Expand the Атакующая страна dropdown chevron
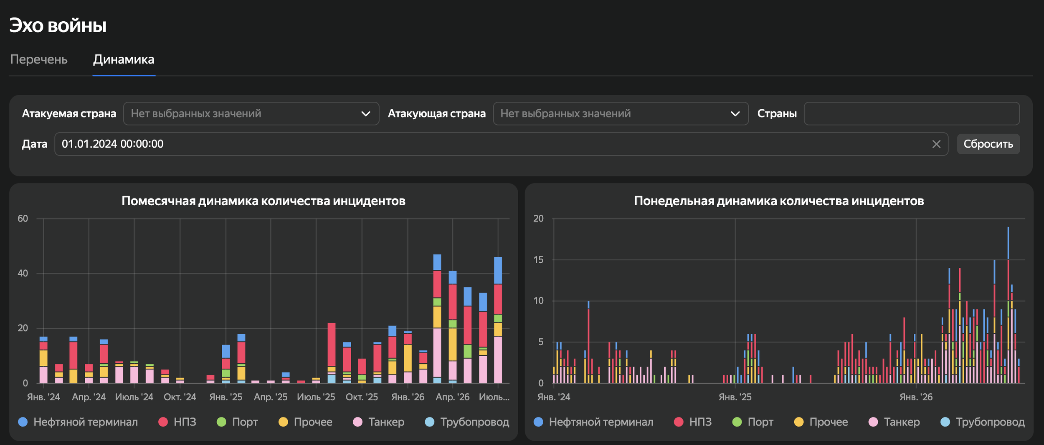The height and width of the screenshot is (445, 1044). coord(735,114)
